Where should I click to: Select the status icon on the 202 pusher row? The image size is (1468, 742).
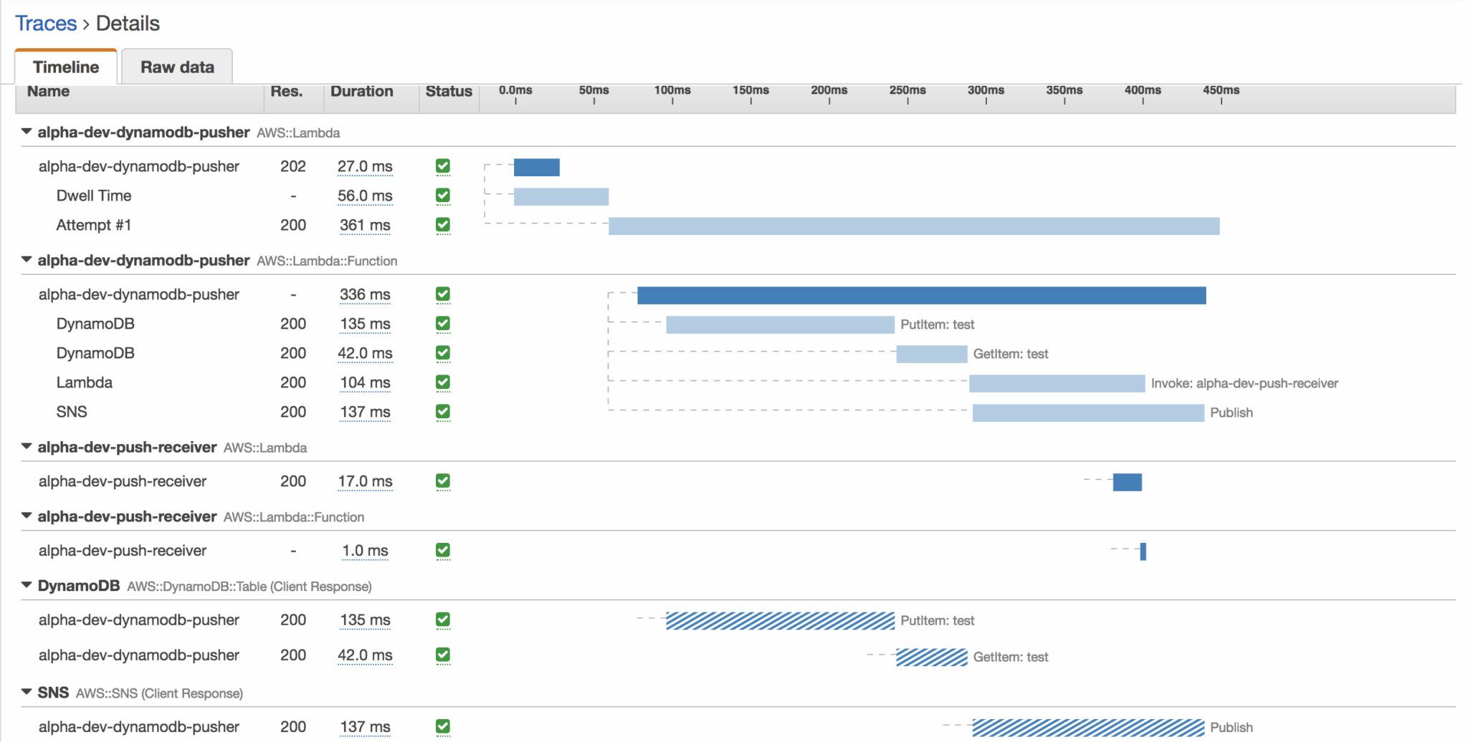443,166
